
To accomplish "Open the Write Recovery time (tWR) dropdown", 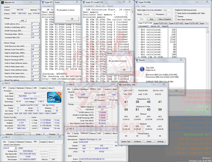I will [39, 46].
